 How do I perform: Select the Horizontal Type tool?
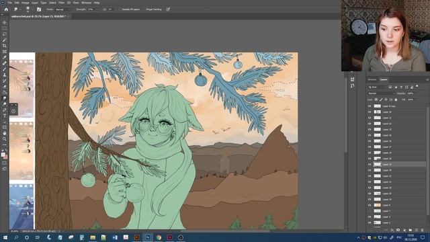click(5, 116)
